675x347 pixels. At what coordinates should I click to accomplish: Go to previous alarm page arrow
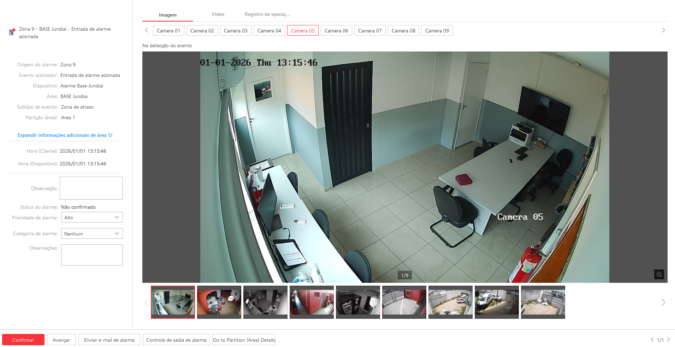coord(652,340)
